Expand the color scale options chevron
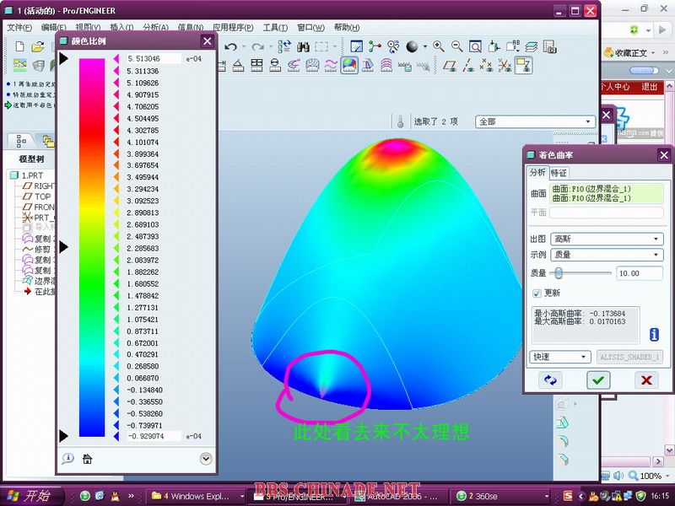 [206, 459]
